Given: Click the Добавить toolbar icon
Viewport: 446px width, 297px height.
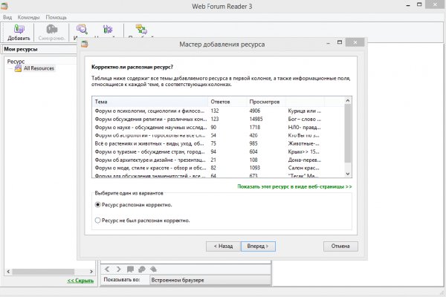Looking at the screenshot, I should click(19, 29).
